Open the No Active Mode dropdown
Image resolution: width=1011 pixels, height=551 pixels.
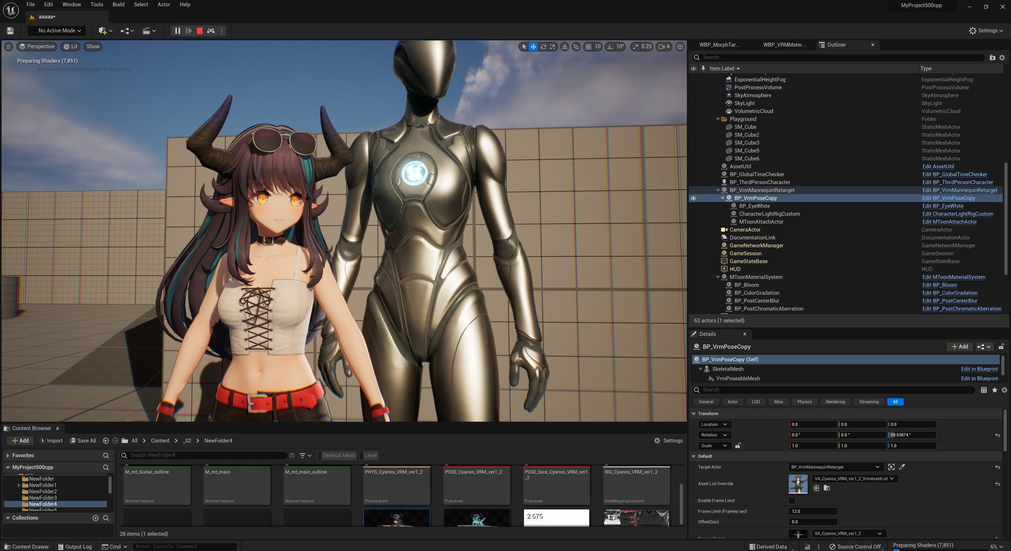pyautogui.click(x=56, y=30)
